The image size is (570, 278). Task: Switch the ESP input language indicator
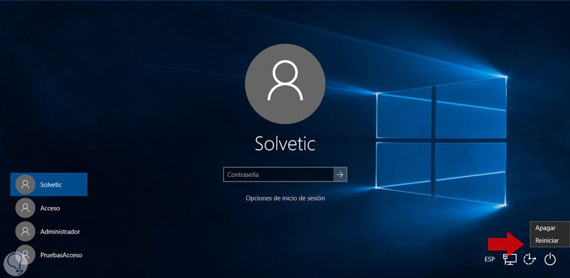[x=490, y=259]
